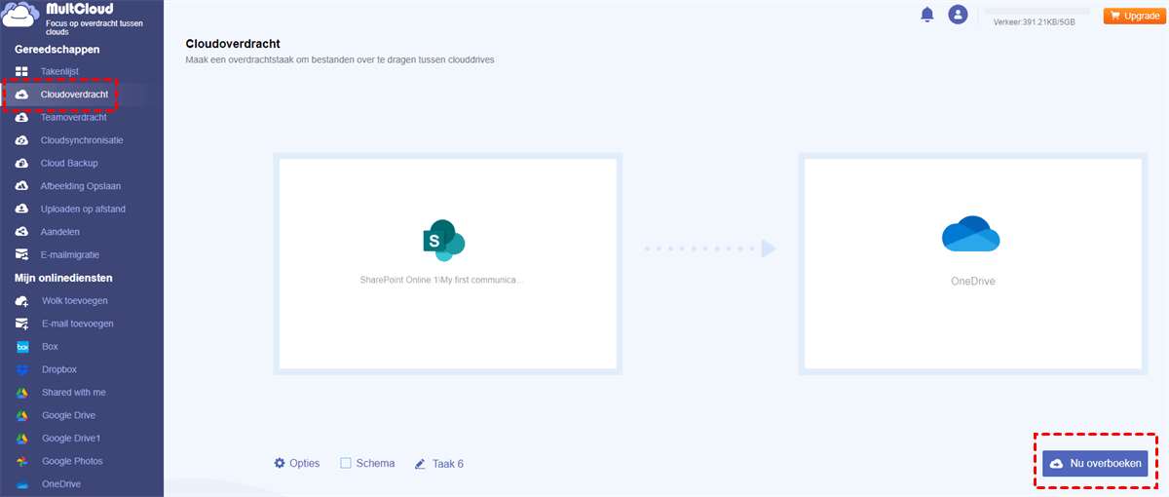Screen dimensions: 1169x497
Task: Click the pencil icon to rename Taak 6
Action: [420, 464]
